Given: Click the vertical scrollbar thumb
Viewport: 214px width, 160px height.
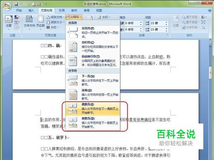Looking at the screenshot, I should point(210,72).
